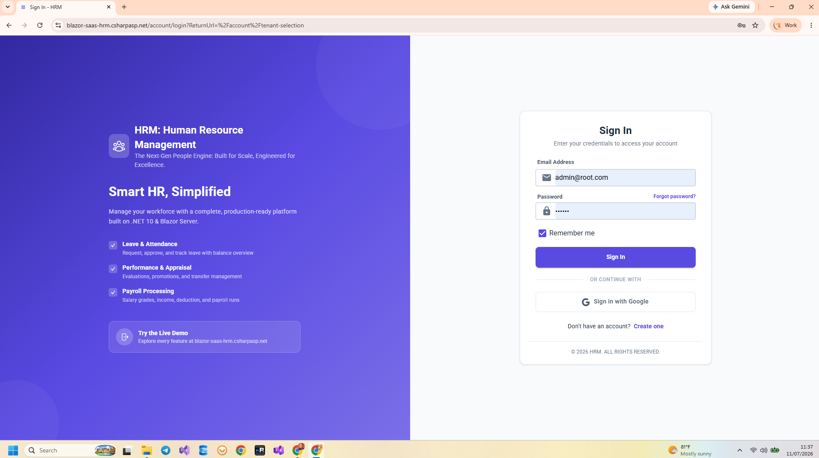819x458 pixels.
Task: Click the Payroll Processing check icon
Action: (x=113, y=292)
